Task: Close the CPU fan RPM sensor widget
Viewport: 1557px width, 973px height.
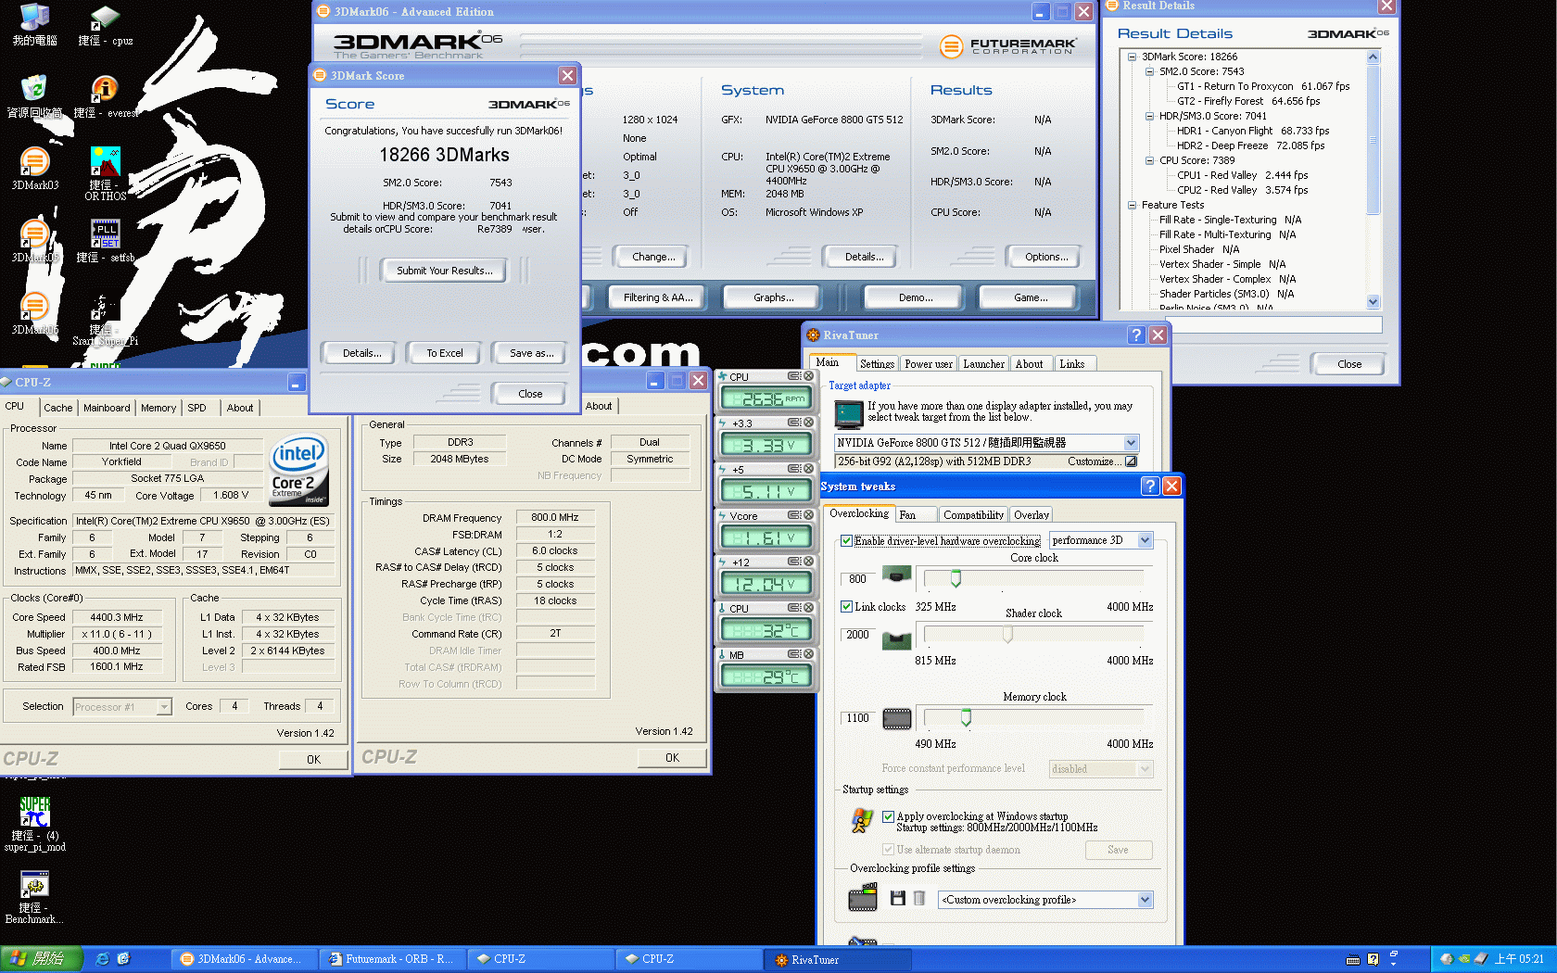Action: (808, 376)
